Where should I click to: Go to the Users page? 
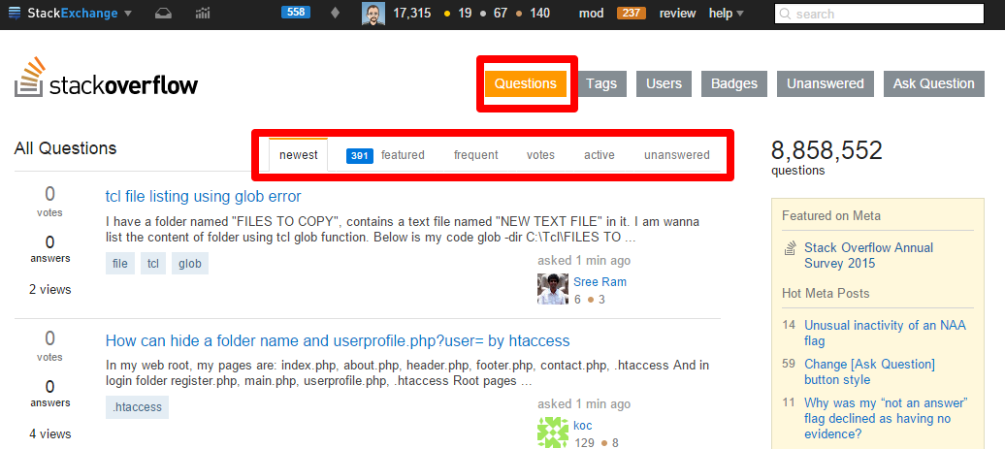coord(664,84)
